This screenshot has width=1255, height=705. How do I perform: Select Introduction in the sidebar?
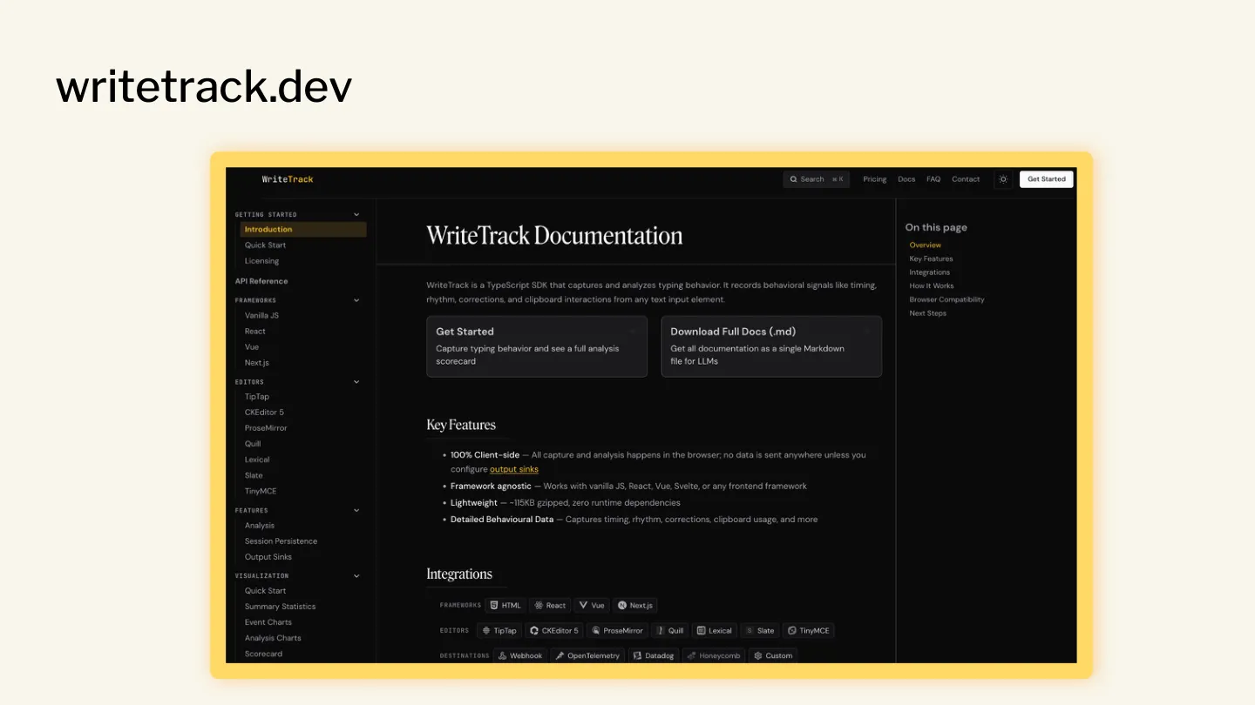(303, 230)
